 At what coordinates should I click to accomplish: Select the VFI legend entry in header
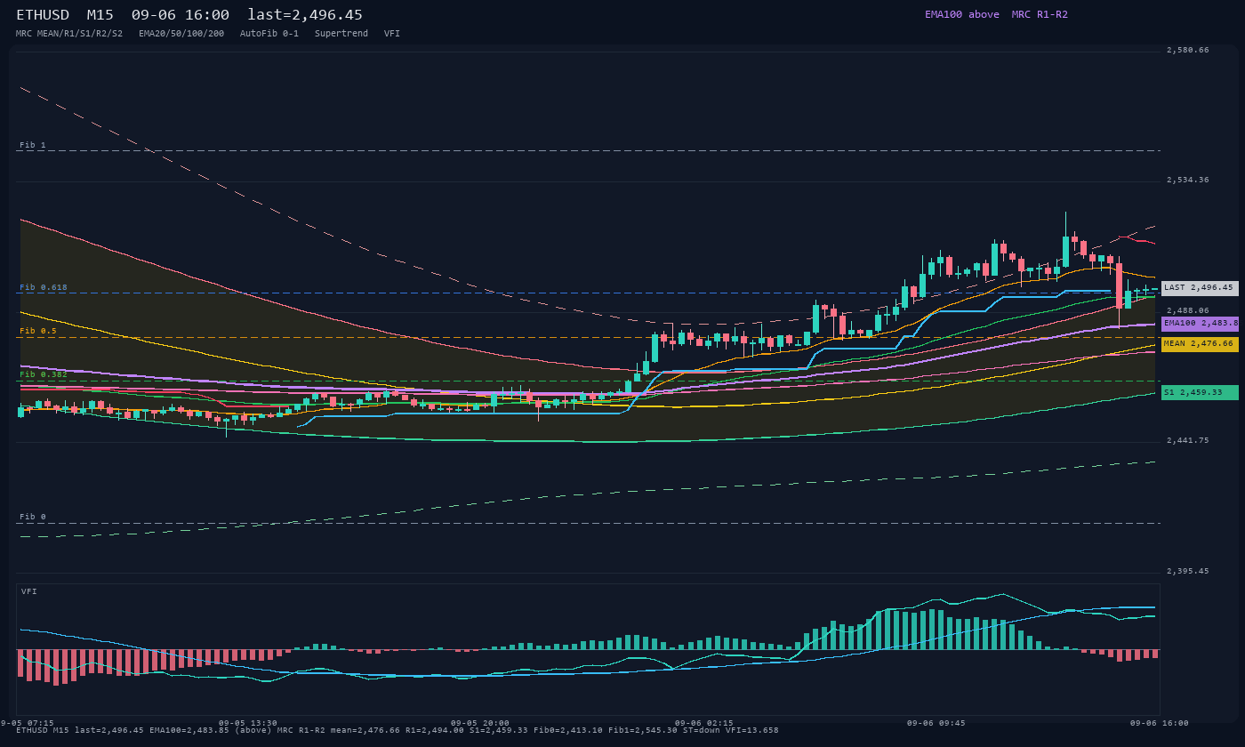[x=392, y=34]
